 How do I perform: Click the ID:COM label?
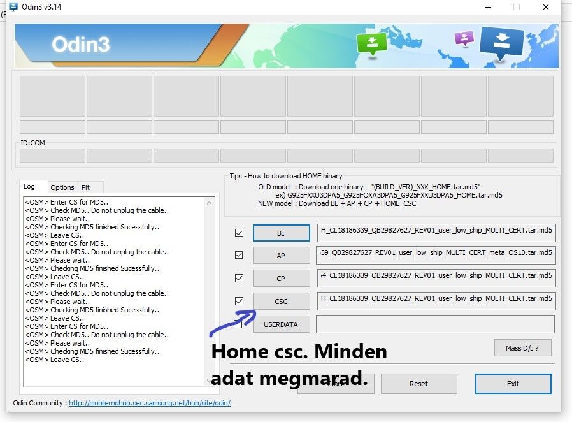pos(33,143)
